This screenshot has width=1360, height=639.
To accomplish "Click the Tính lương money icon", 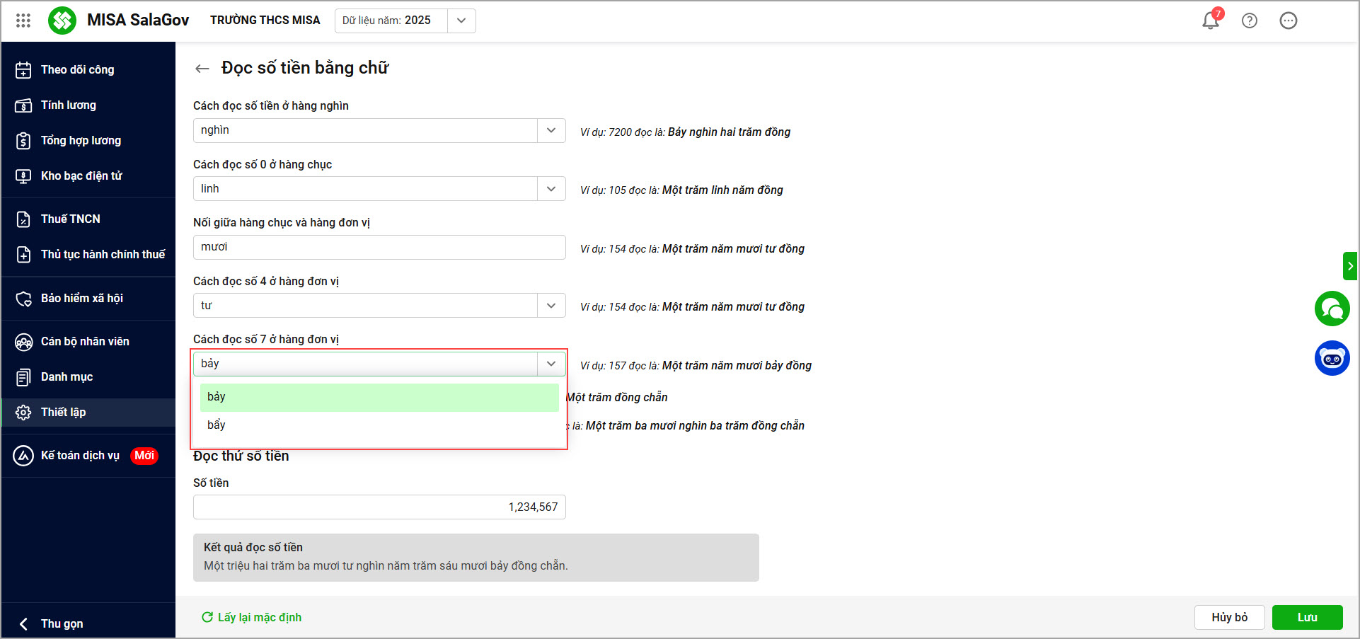I will coord(23,105).
